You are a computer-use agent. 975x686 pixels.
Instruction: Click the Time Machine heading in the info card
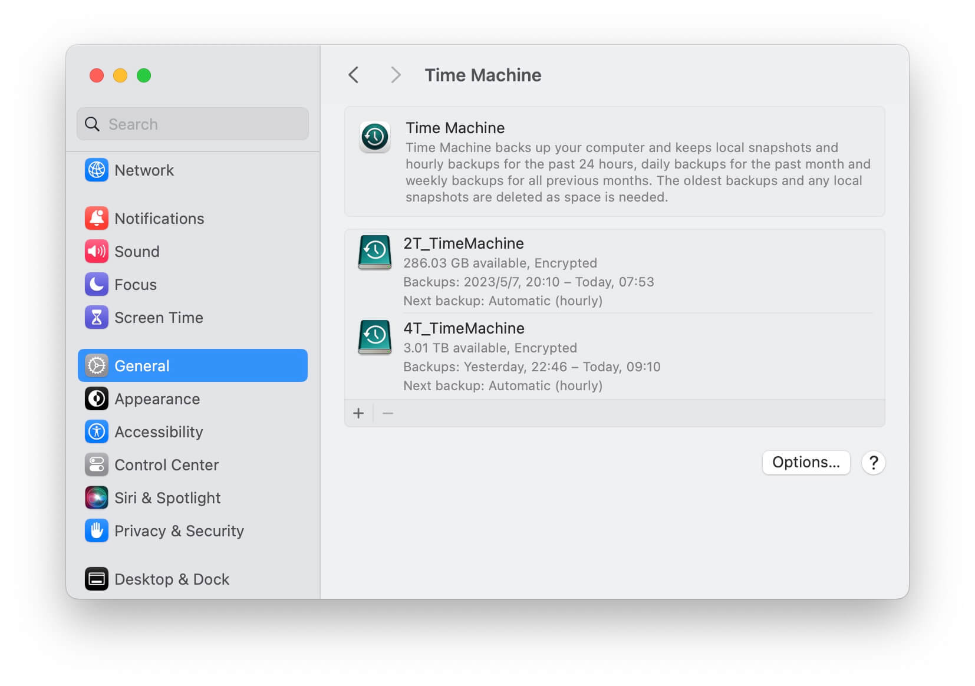[x=455, y=128]
